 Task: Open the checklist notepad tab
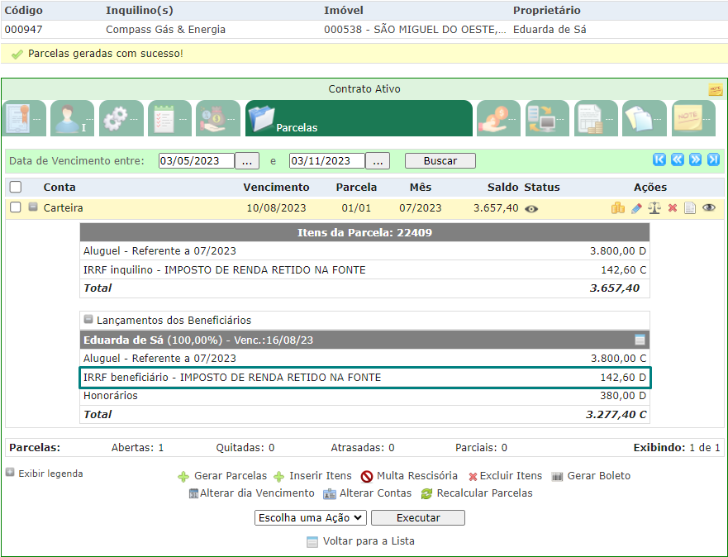pyautogui.click(x=169, y=118)
